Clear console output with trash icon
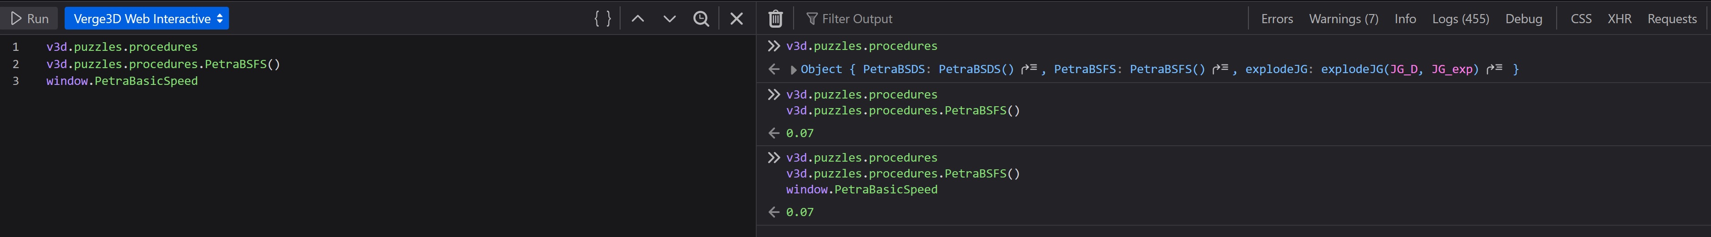Screen dimensions: 1711x237 click(x=775, y=19)
